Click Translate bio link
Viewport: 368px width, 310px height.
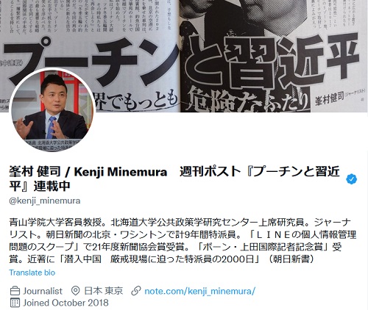pyautogui.click(x=32, y=273)
